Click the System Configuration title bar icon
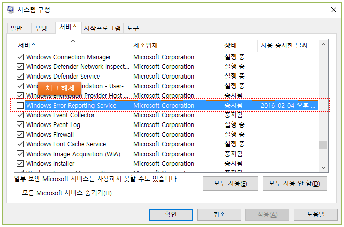The height and width of the screenshot is (227, 344). pyautogui.click(x=10, y=10)
